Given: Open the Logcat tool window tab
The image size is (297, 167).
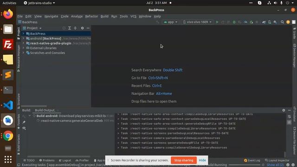Looking at the screenshot, I should click(x=65, y=161).
